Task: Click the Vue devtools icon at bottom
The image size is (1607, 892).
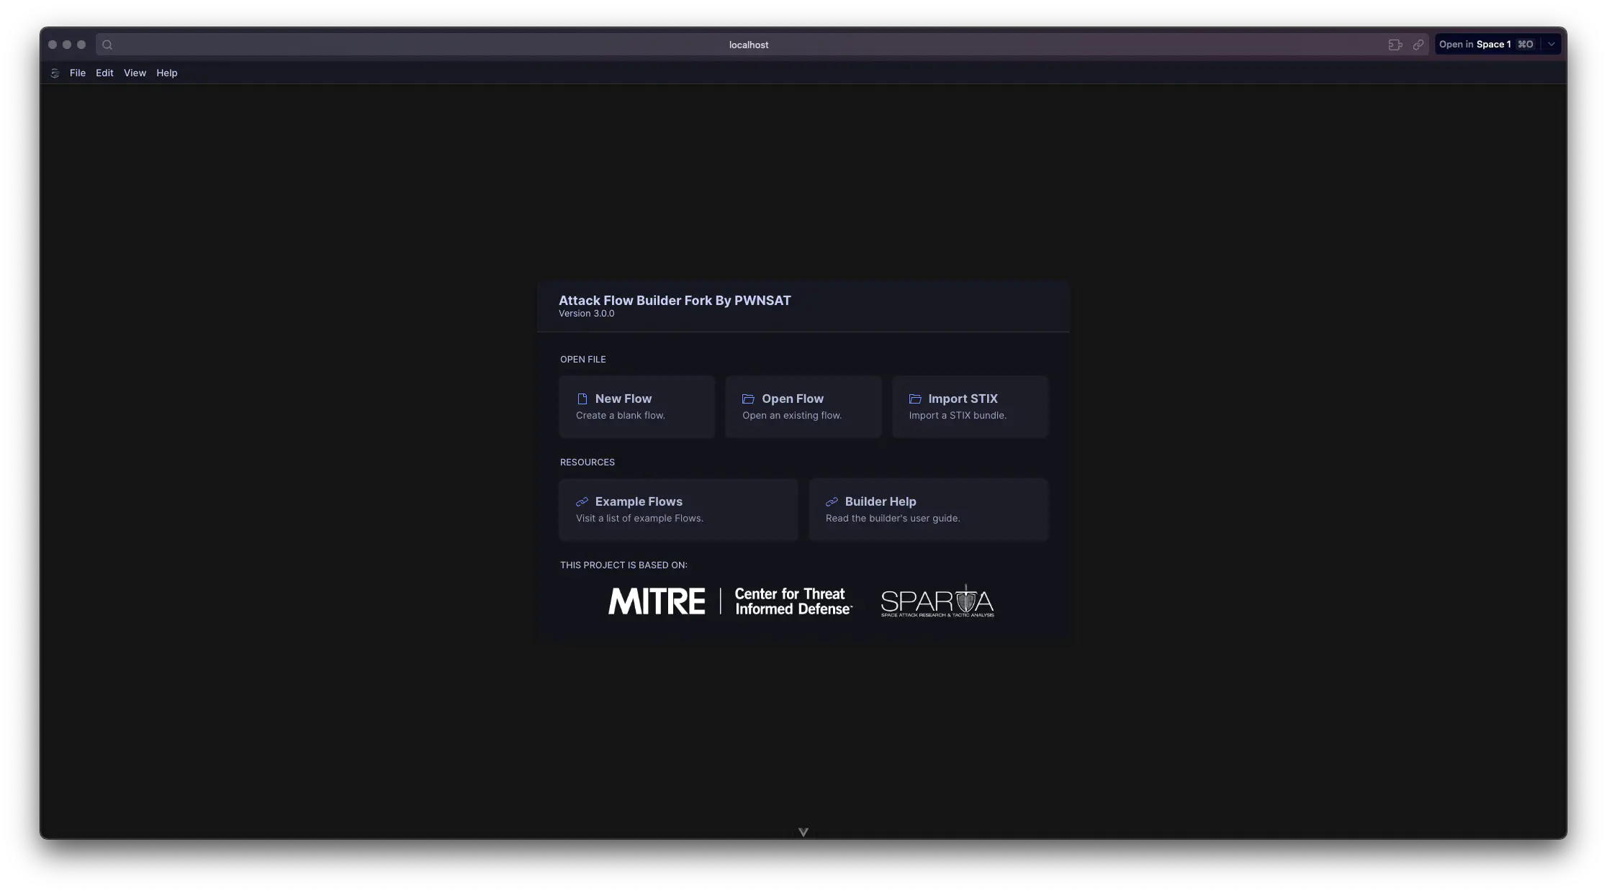Action: [x=803, y=832]
